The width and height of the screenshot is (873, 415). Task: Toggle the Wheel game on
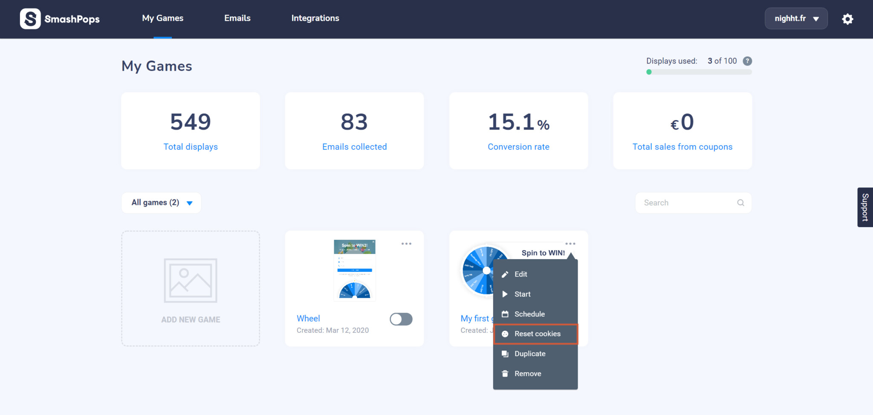coord(401,319)
